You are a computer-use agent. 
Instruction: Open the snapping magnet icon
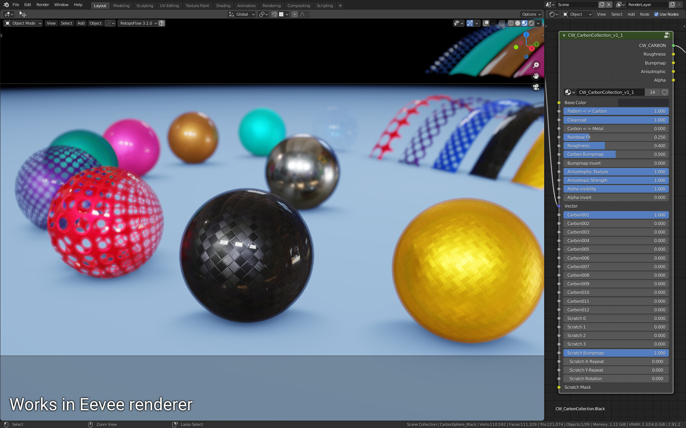(x=275, y=14)
